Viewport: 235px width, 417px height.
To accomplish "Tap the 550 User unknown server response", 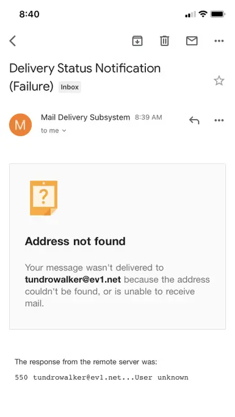I will coord(101,377).
